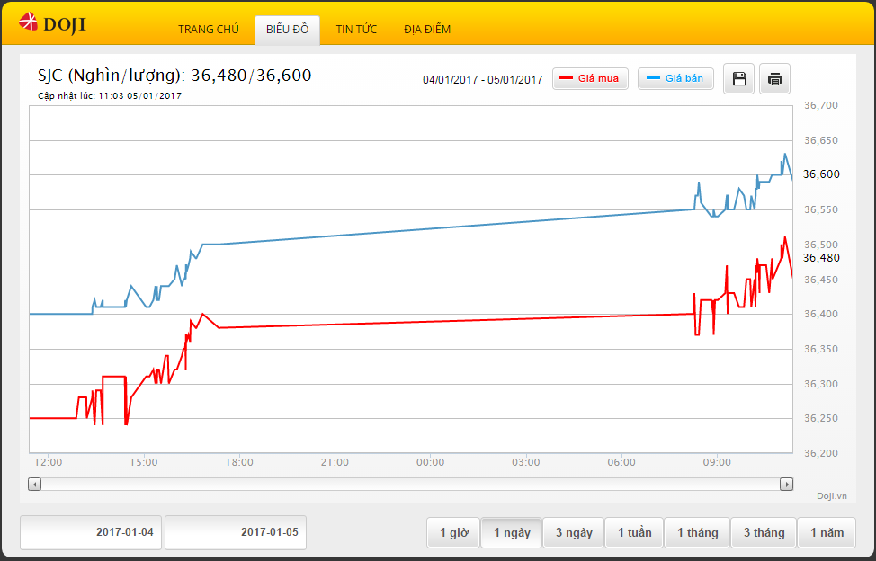Click the update time text 11:03 05/01/2017
Screen dimensions: 876x561
tap(110, 96)
